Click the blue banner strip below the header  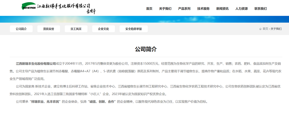[x=144, y=19]
